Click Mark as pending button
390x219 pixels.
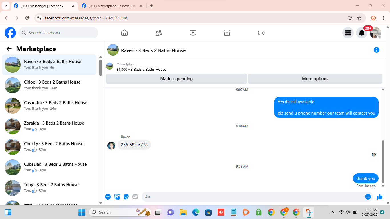pyautogui.click(x=176, y=79)
